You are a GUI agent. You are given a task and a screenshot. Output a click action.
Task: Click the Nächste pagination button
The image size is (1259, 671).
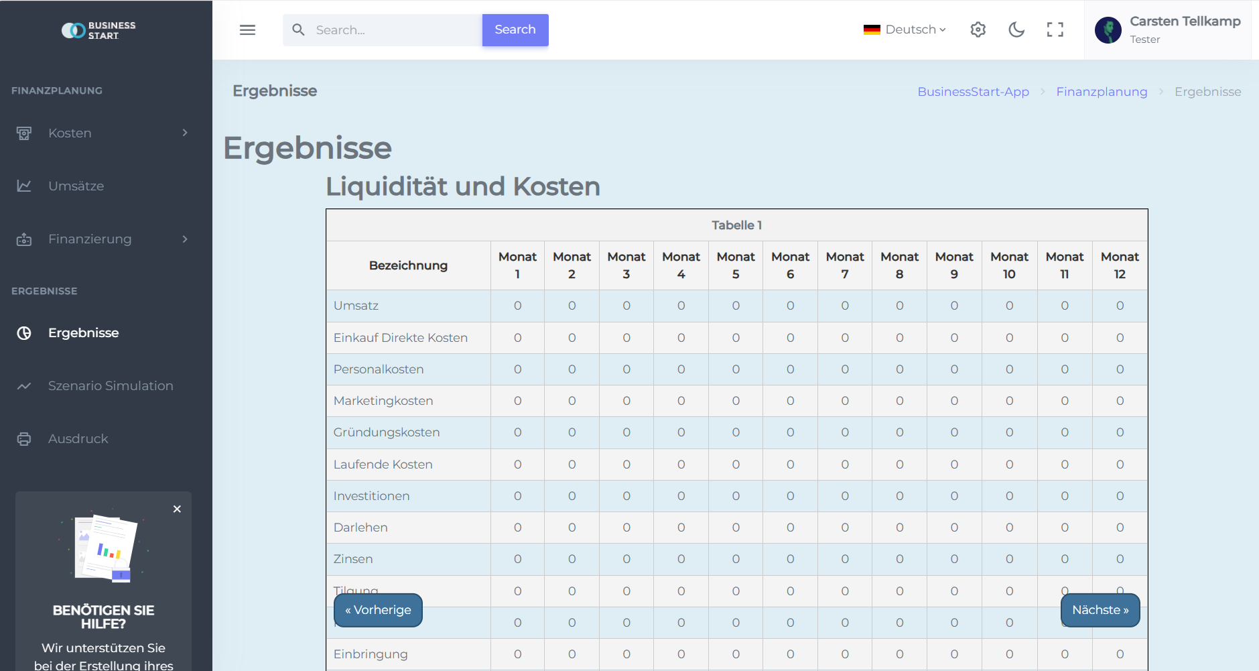pos(1100,610)
